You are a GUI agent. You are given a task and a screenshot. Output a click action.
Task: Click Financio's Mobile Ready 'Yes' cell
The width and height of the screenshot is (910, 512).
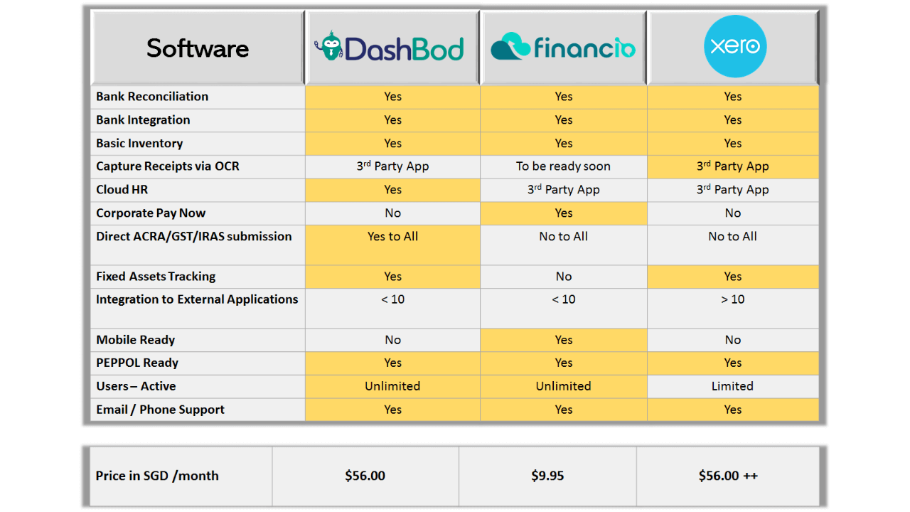tap(564, 340)
